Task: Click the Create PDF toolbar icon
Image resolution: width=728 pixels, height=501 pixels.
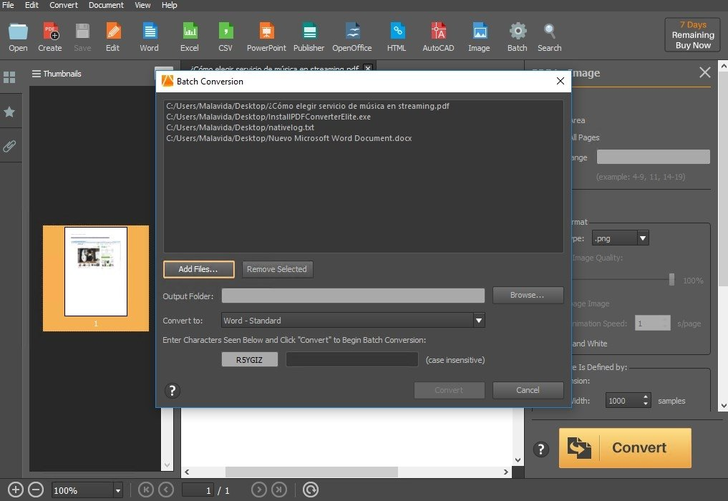Action: pyautogui.click(x=50, y=37)
